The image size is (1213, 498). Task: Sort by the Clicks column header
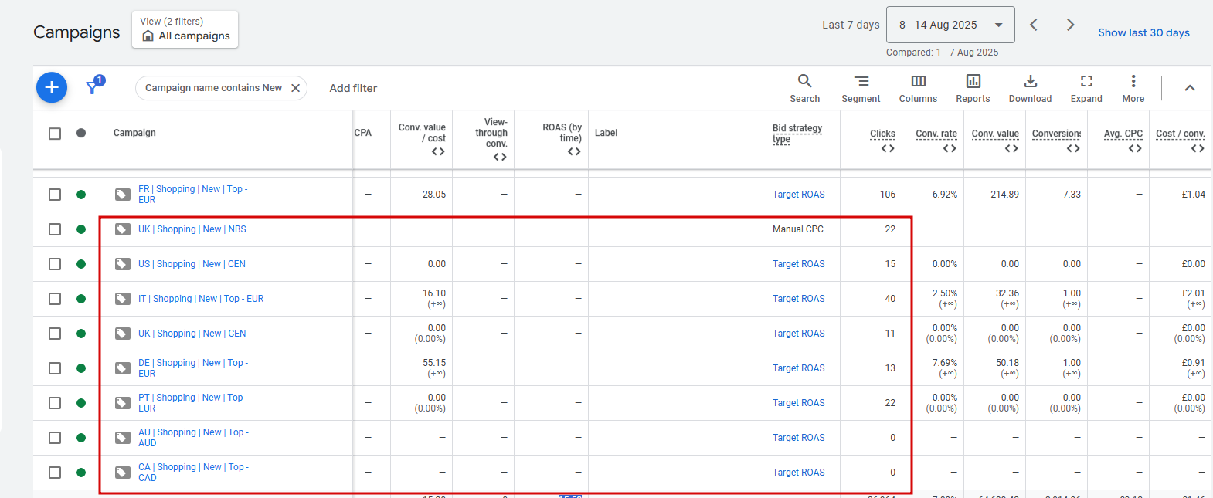tap(882, 134)
